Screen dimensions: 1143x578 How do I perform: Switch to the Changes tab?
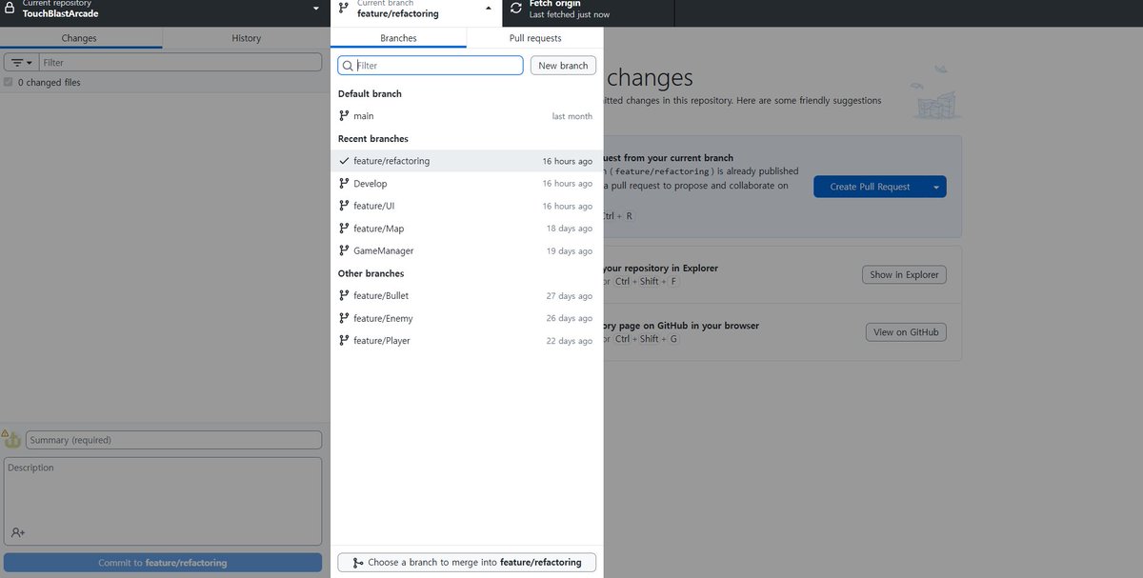coord(80,38)
